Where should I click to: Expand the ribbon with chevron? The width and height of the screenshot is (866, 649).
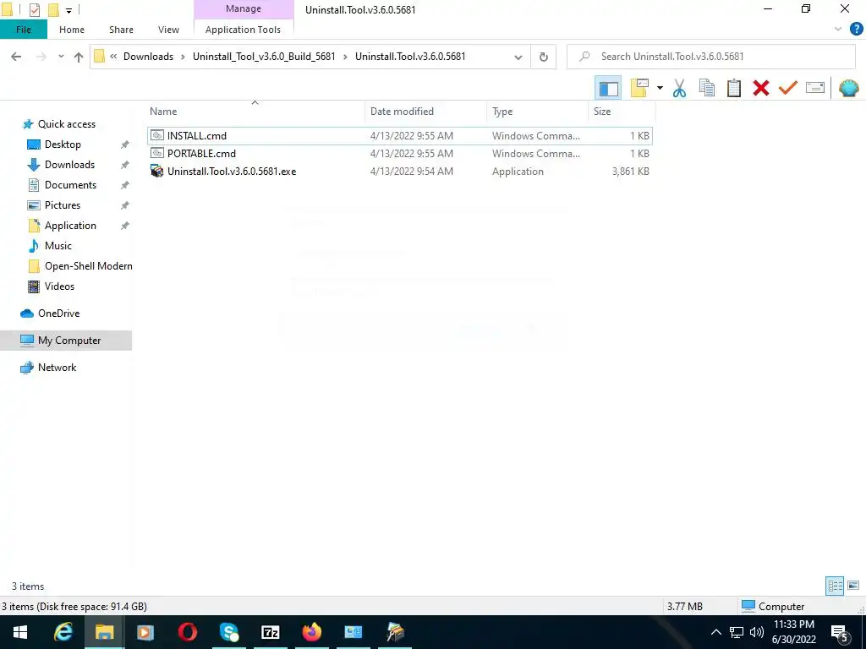pyautogui.click(x=838, y=30)
